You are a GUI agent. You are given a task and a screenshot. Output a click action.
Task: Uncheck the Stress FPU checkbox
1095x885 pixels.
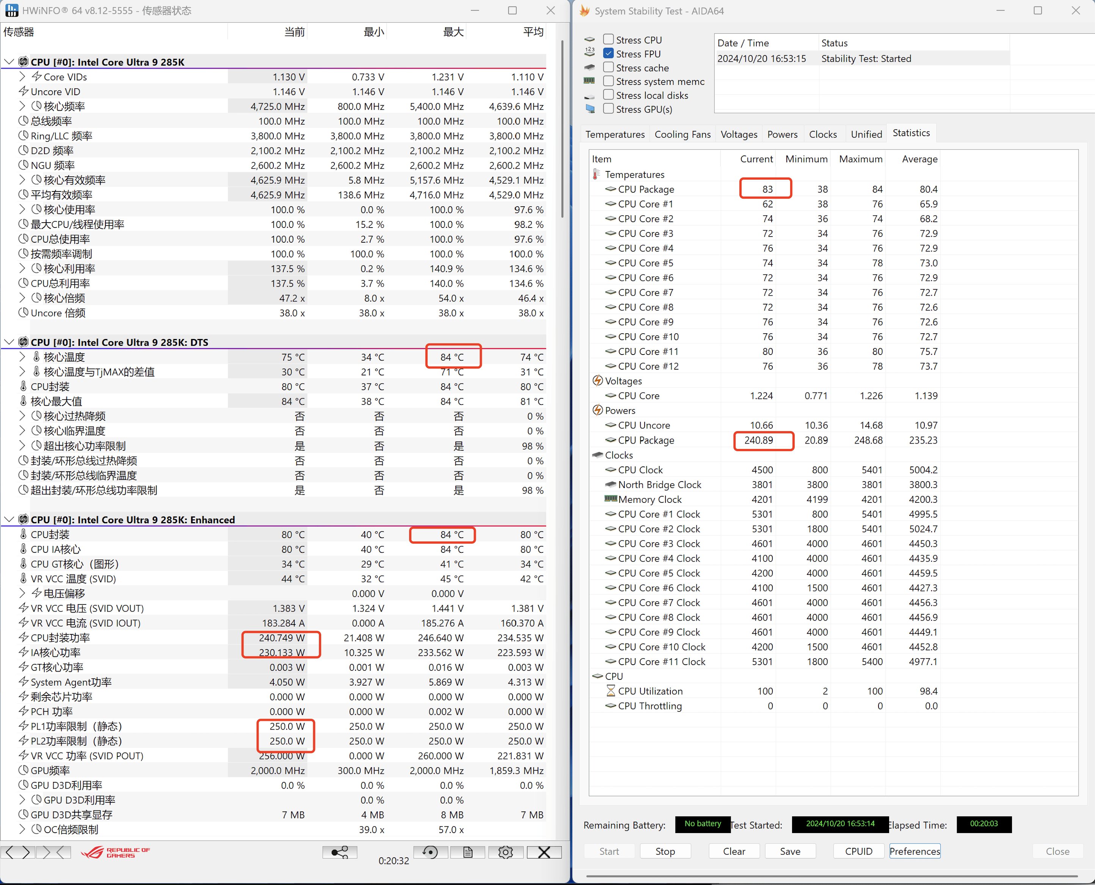tap(608, 53)
